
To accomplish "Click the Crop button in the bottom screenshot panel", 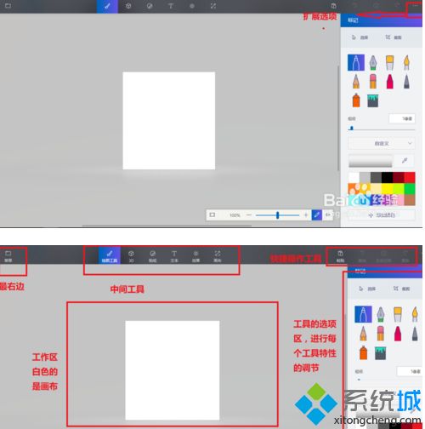I will point(401,289).
